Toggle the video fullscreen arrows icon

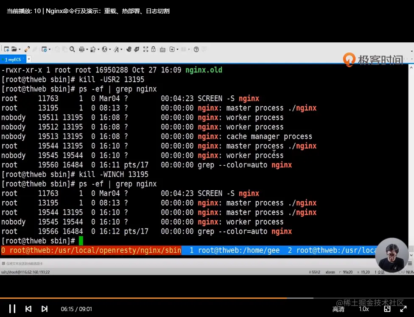pos(403,309)
